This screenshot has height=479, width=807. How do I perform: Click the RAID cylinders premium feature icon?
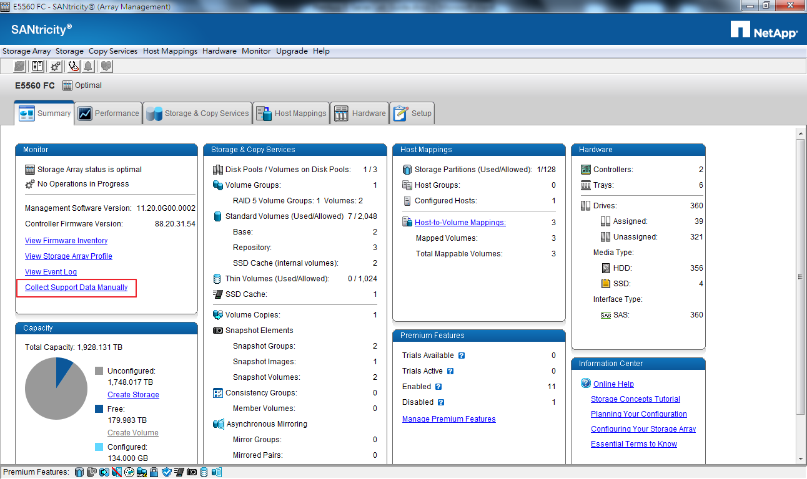pos(142,472)
